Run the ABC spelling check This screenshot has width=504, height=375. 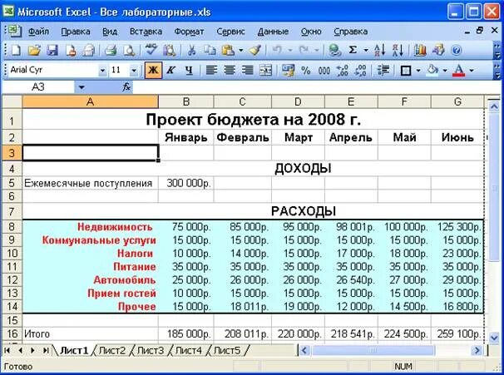tap(151, 51)
